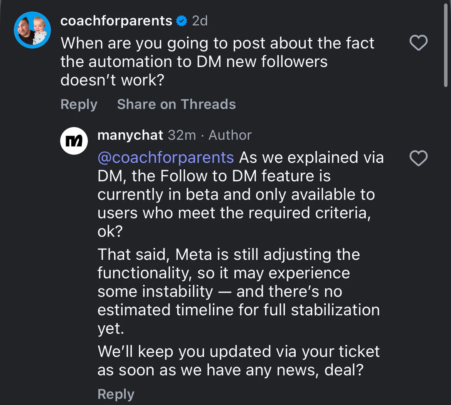Click the paragraph starting "We'll keep you updated"
This screenshot has height=405, width=451.
click(x=238, y=361)
